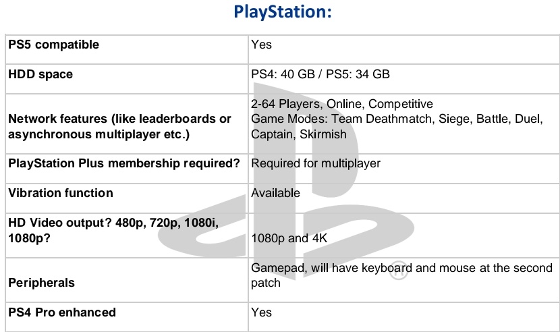
Task: Click the Required for multiplayer value
Action: 316,163
